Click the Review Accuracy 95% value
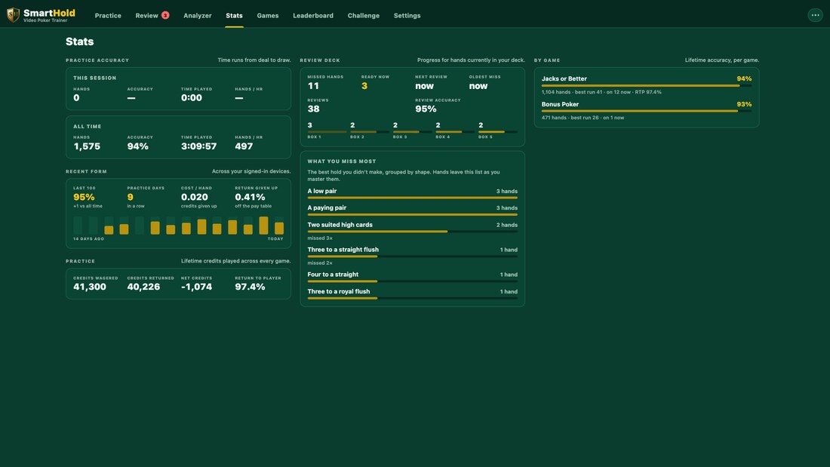 tap(426, 109)
